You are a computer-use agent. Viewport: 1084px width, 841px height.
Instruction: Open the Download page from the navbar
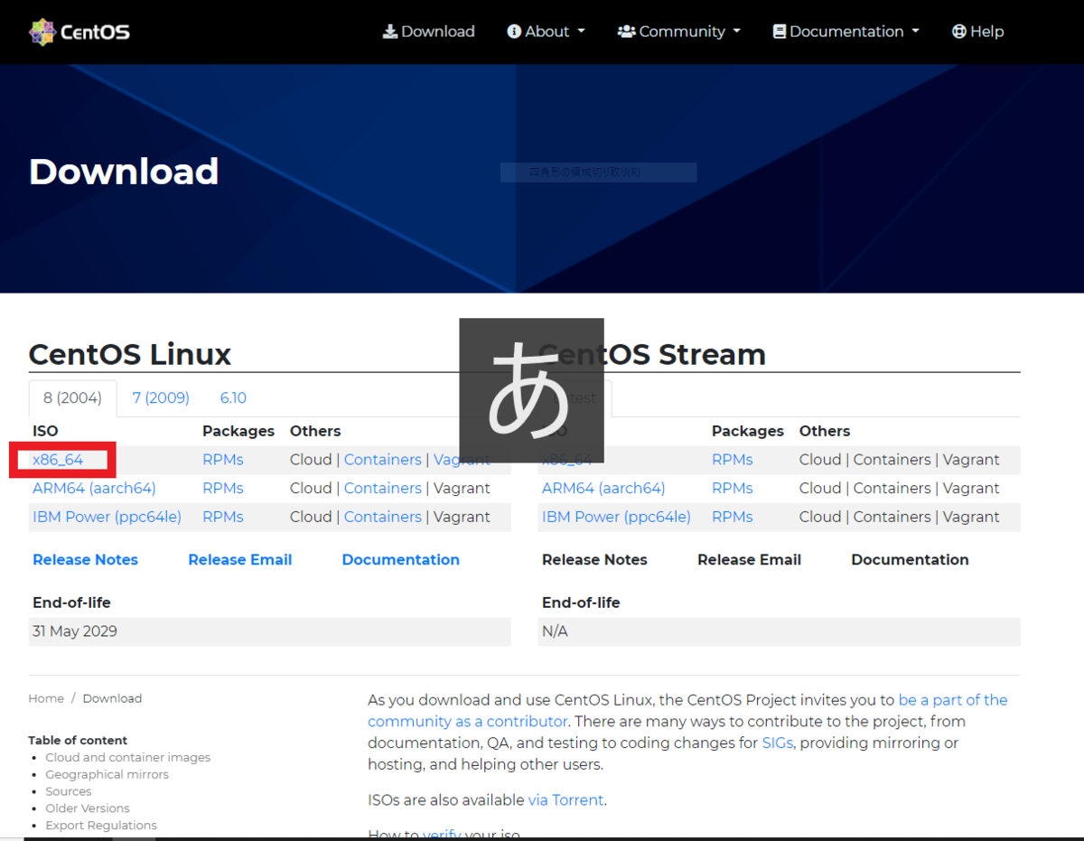429,32
